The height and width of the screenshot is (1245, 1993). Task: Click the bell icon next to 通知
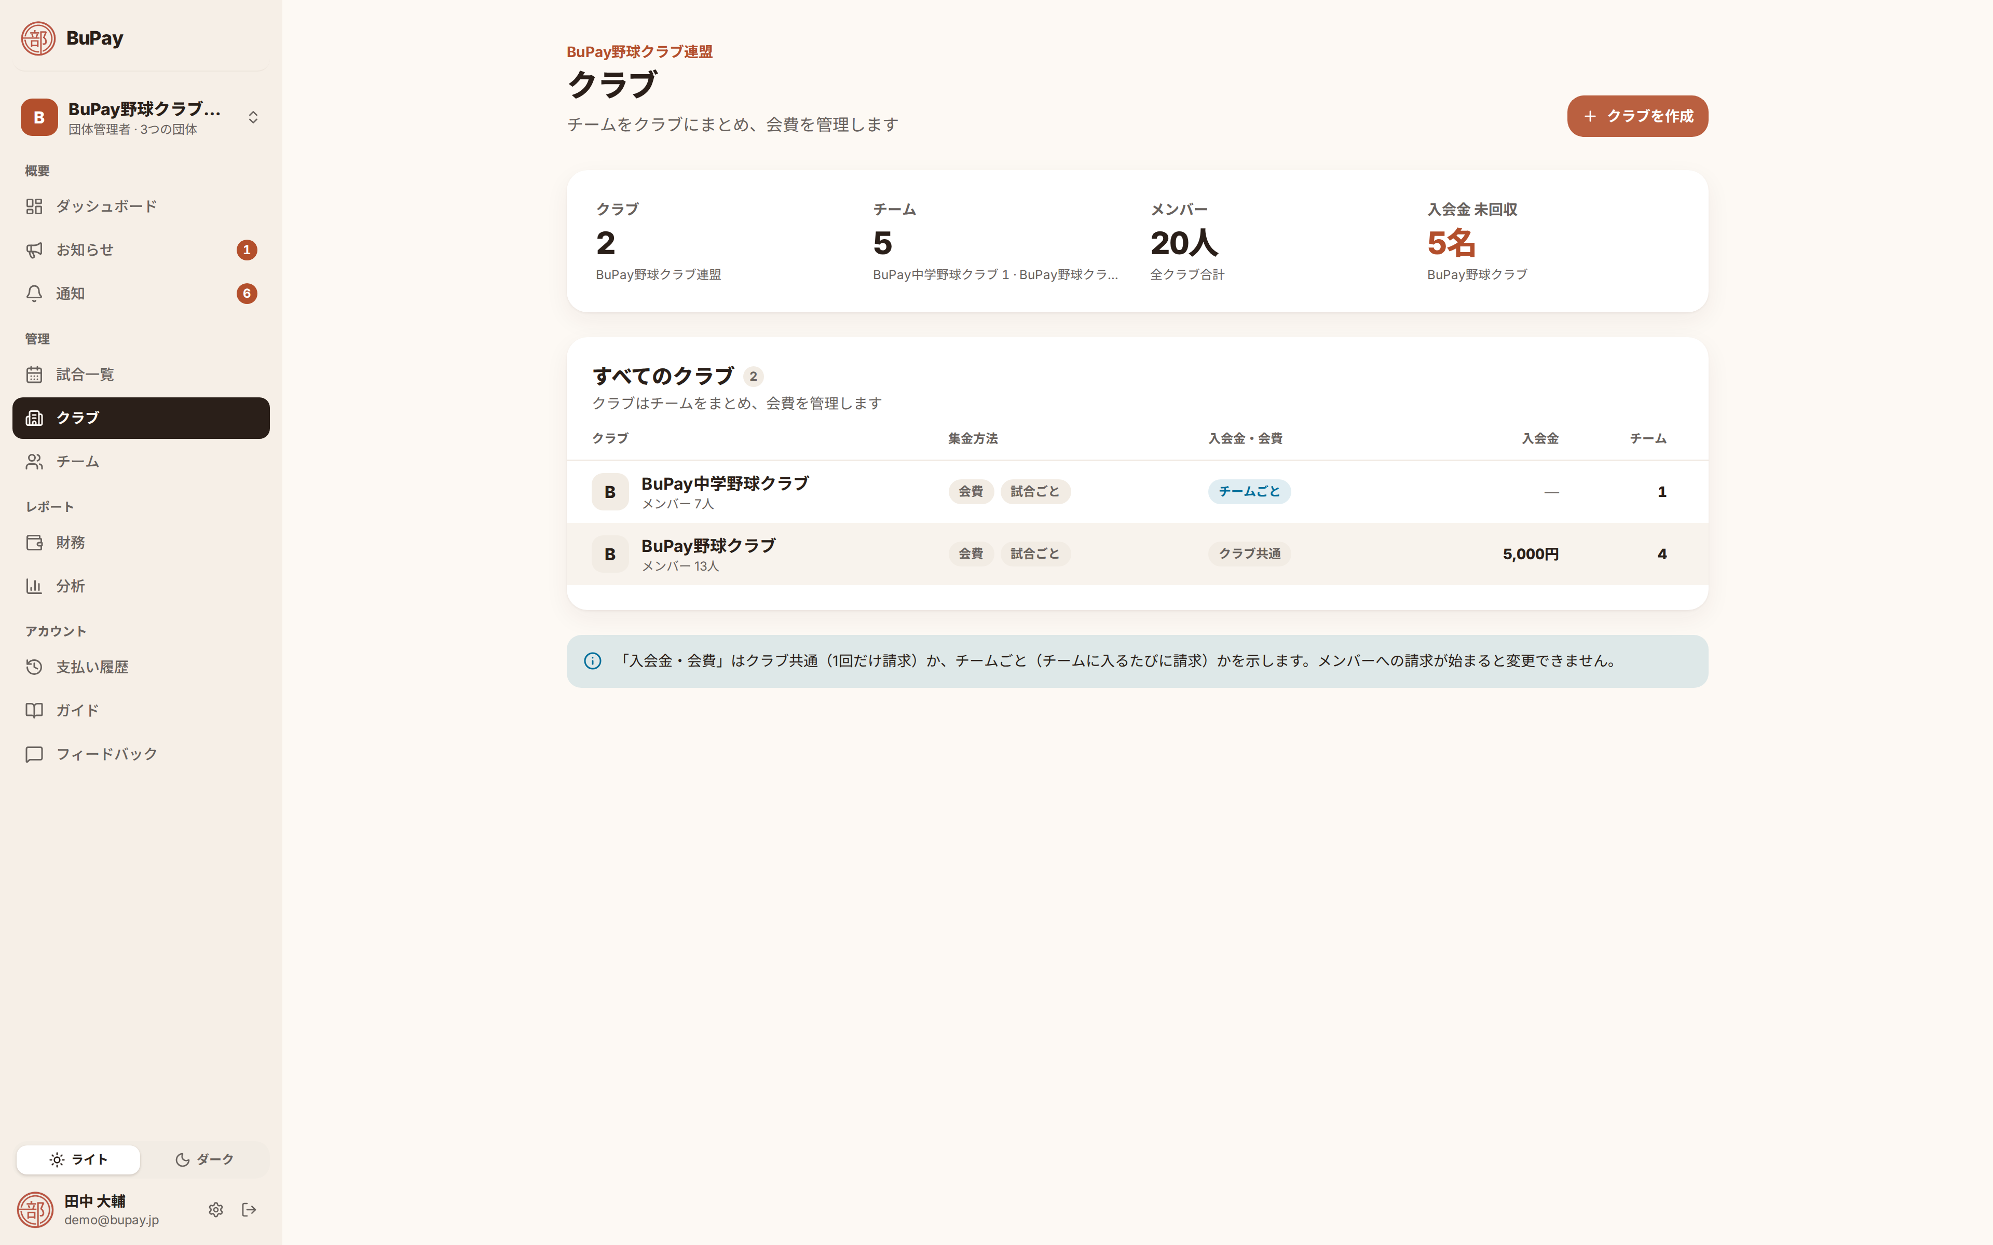pos(34,293)
